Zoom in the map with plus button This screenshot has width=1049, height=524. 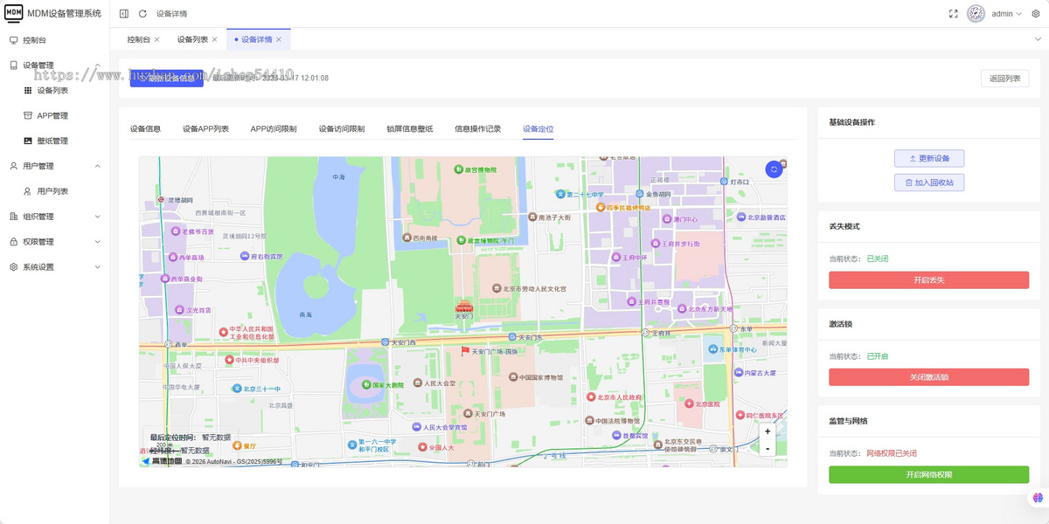pos(768,431)
